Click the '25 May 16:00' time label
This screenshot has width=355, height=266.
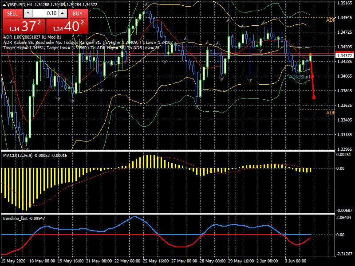click(156, 261)
